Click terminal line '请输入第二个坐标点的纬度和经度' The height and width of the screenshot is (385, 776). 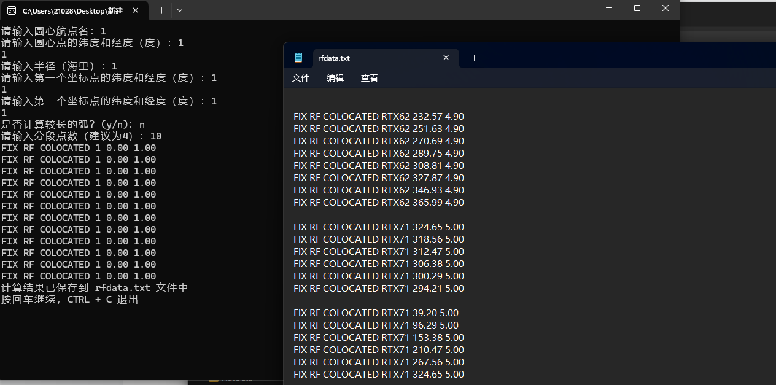[x=109, y=101]
